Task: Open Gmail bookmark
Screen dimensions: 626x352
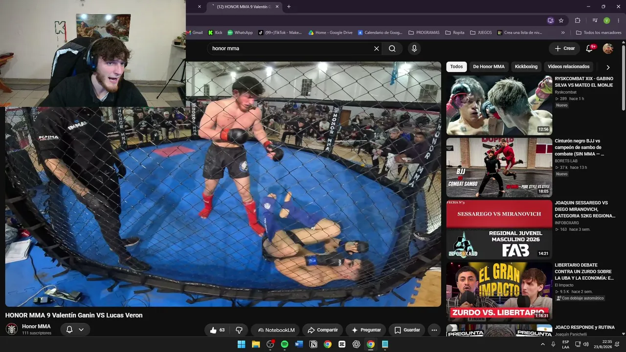Action: (x=194, y=33)
